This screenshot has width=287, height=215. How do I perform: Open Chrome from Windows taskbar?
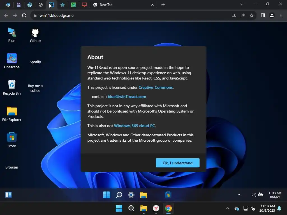tap(168, 208)
